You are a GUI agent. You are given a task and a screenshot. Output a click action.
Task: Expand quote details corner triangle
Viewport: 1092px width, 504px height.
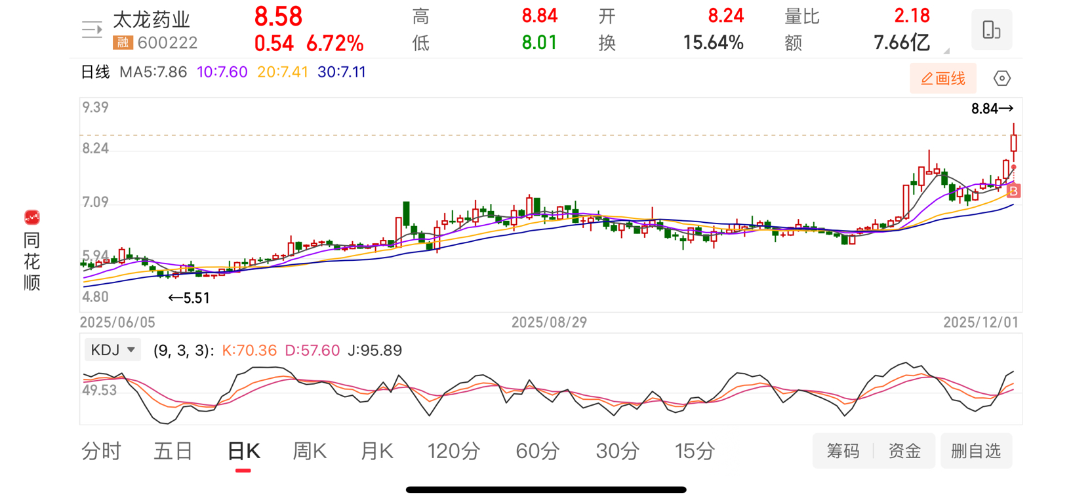pos(946,50)
